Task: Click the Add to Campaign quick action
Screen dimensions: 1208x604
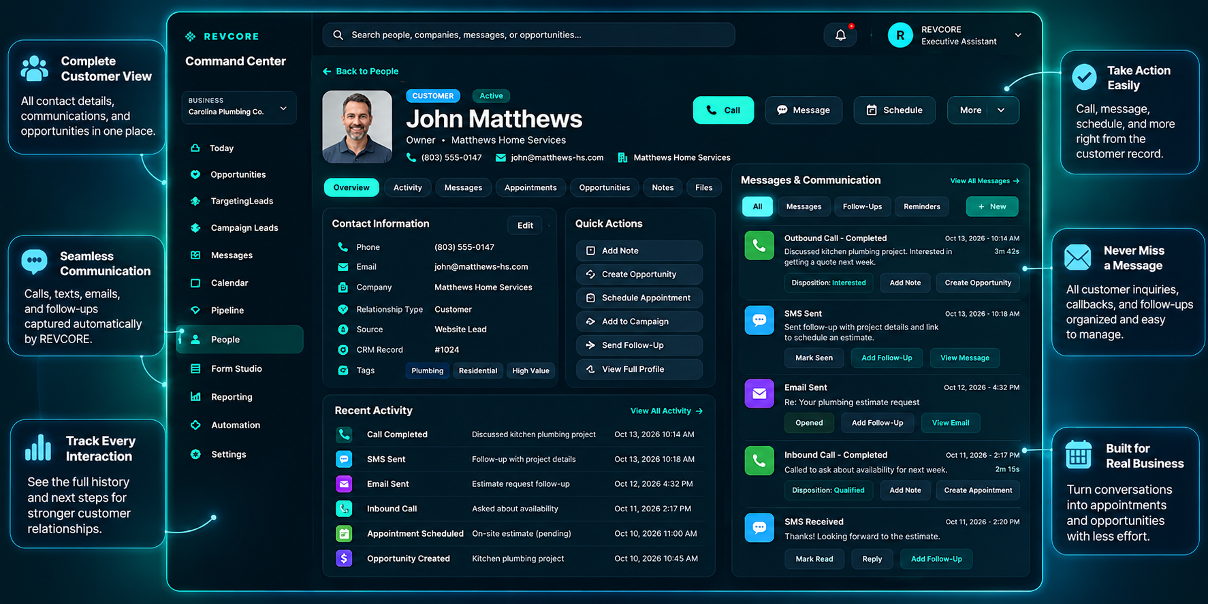Action: pos(639,321)
